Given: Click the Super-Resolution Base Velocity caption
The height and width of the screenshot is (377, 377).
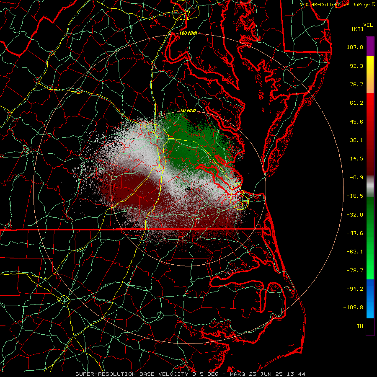Looking at the screenshot, I should coord(190,374).
